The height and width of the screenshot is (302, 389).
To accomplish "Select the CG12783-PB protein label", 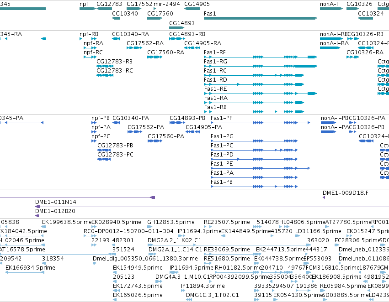I will [x=115, y=146].
